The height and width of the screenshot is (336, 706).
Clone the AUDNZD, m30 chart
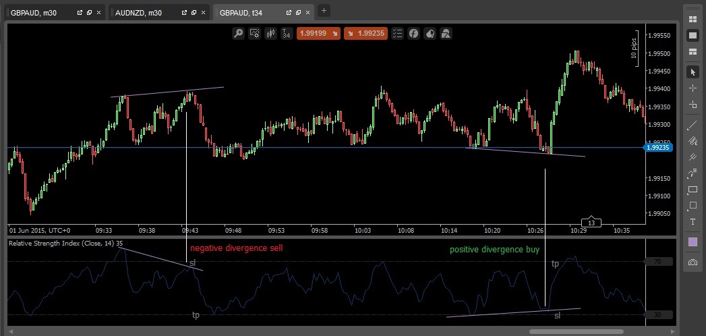pos(194,13)
